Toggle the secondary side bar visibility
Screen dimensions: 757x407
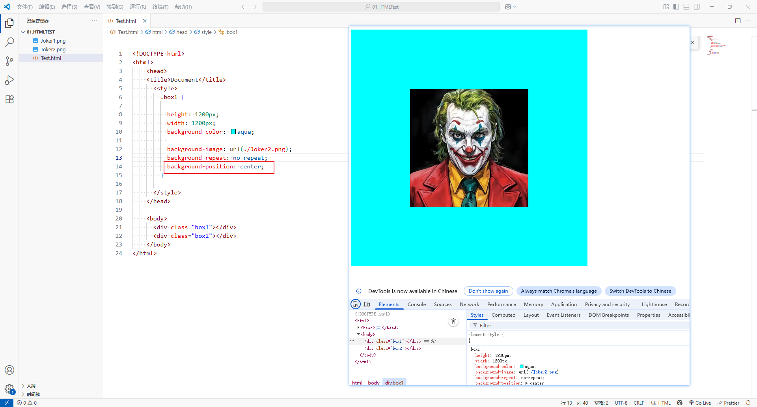click(x=697, y=7)
